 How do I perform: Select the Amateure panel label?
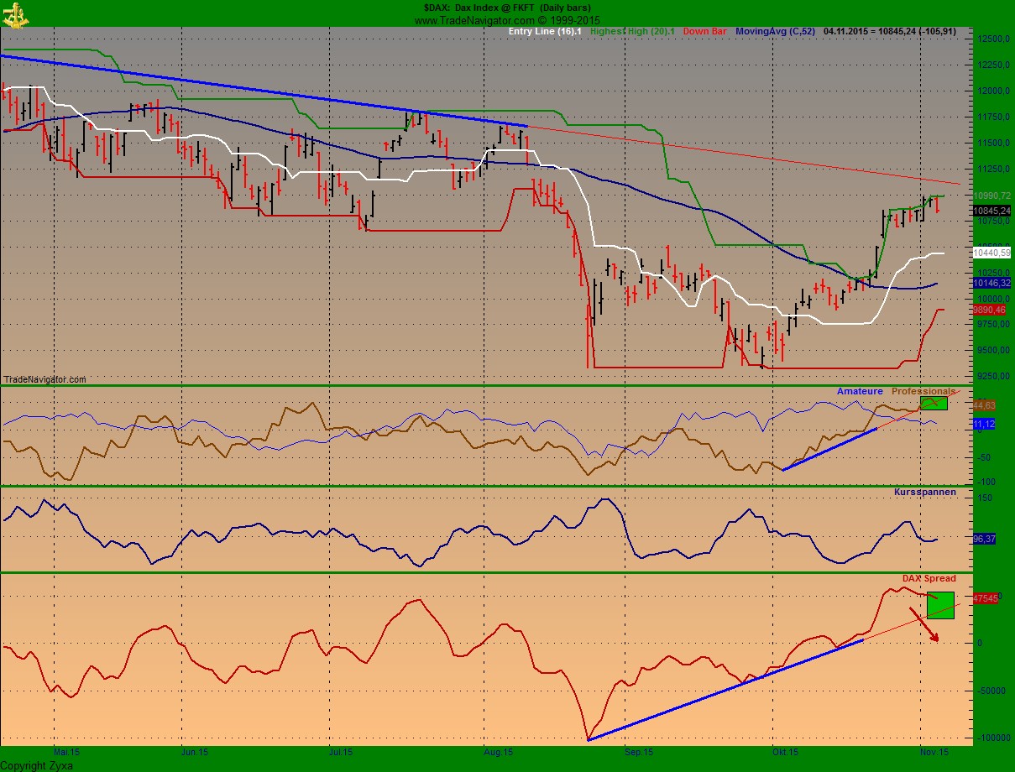tap(860, 391)
